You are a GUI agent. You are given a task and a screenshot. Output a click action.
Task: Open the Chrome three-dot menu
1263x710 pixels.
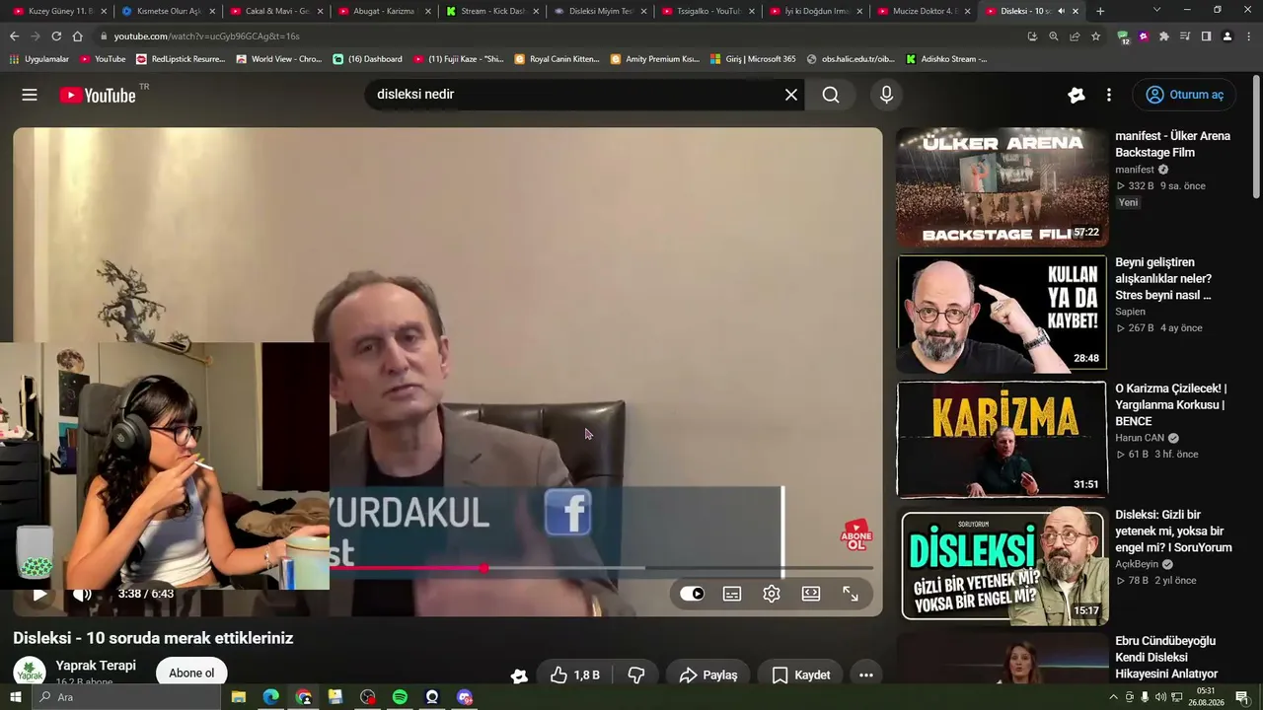[x=1248, y=36]
